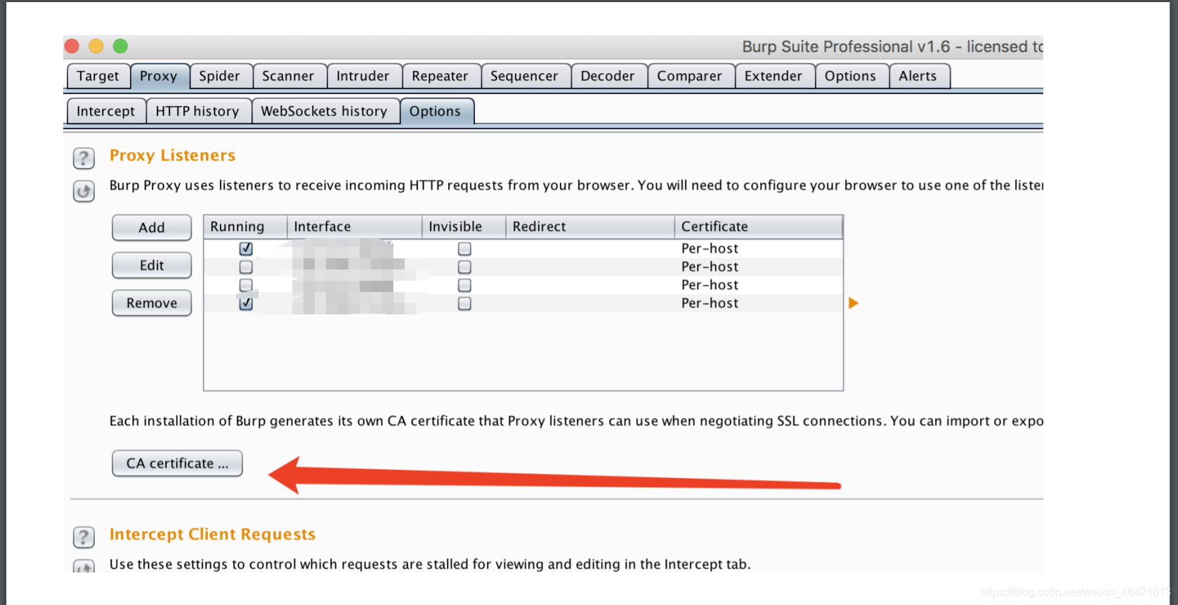Open the Spider tab
This screenshot has width=1178, height=605.
[x=220, y=76]
